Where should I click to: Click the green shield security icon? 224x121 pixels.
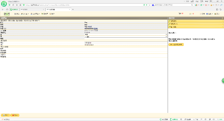[x=24, y=5]
